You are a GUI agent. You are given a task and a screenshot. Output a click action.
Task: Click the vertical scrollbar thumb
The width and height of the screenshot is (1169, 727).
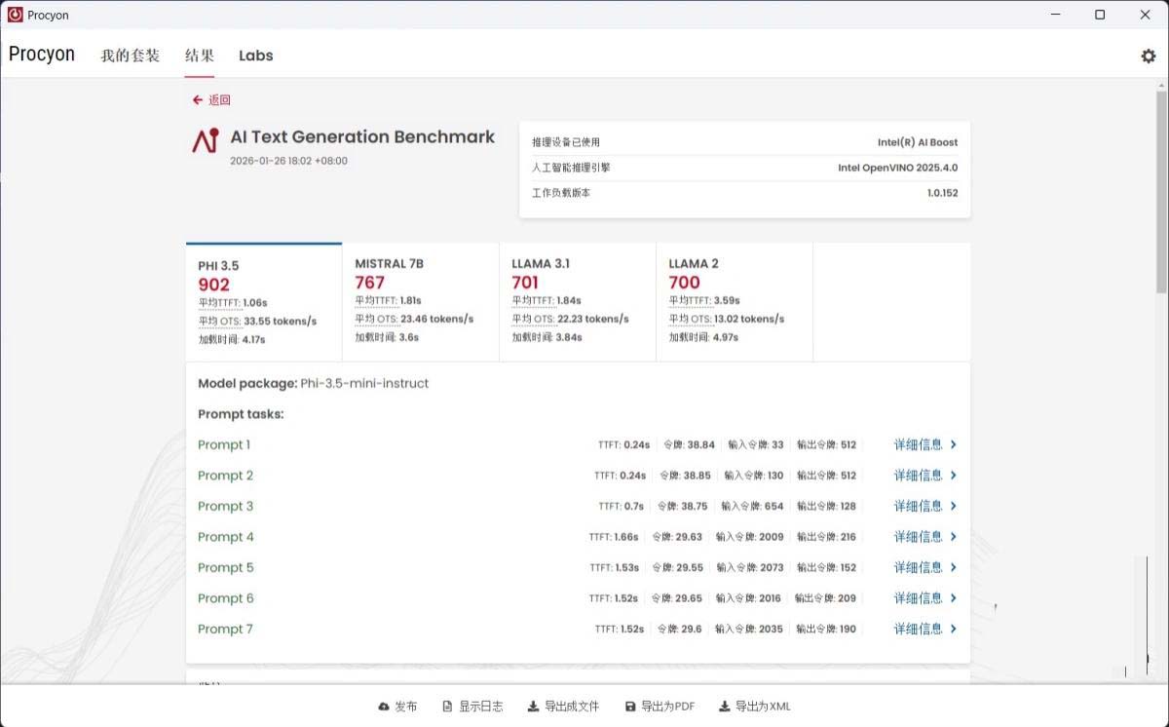(1161, 191)
